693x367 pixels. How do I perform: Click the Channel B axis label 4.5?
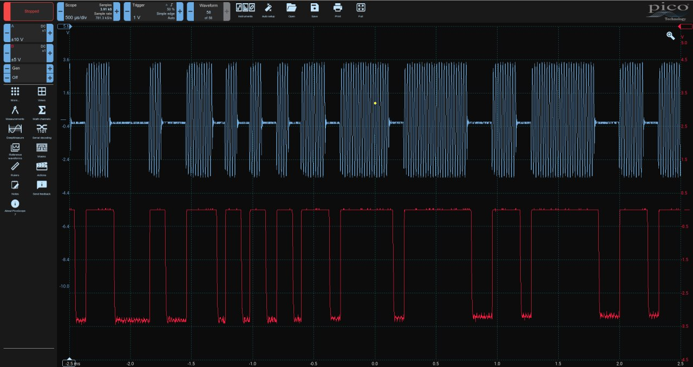tap(685, 59)
